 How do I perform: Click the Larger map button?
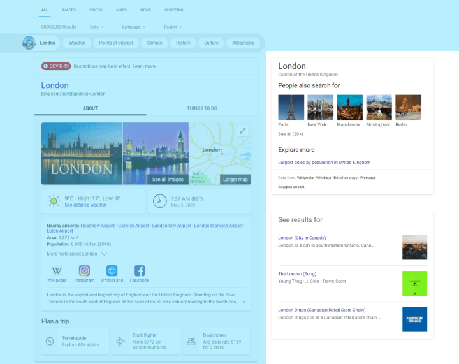pos(235,180)
